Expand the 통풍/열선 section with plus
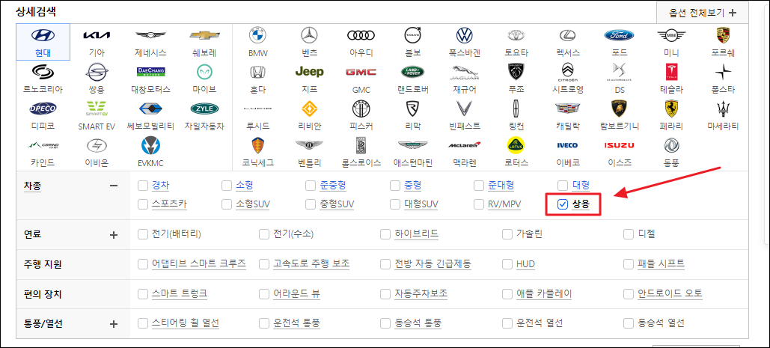 click(x=114, y=324)
